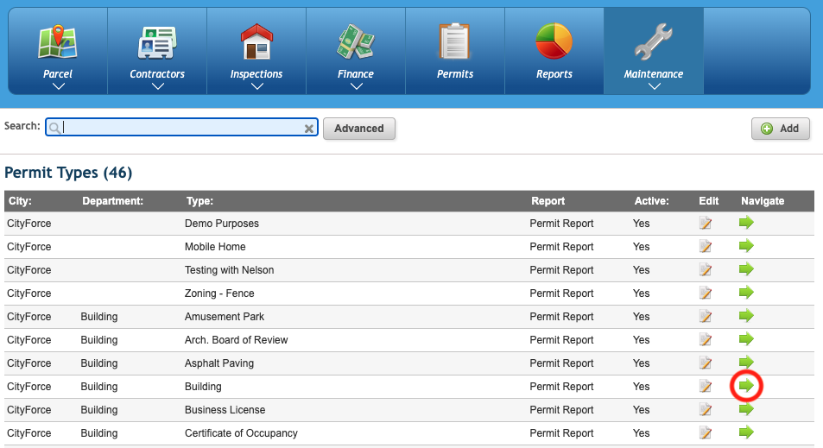
Task: Edit the Building type row
Action: pyautogui.click(x=706, y=387)
